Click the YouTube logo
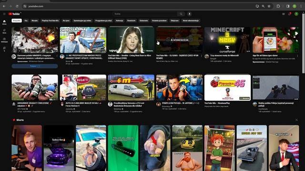Screen dimensions: 305x171 click(14, 14)
